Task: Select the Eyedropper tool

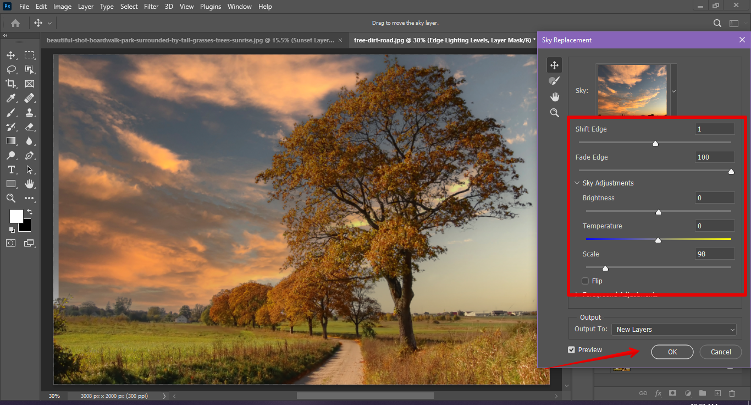Action: point(11,98)
